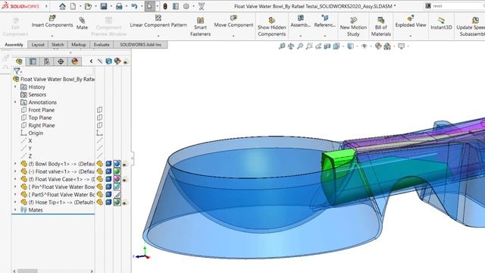The width and height of the screenshot is (485, 273).
Task: Select the Sensors tree item
Action: coord(37,95)
